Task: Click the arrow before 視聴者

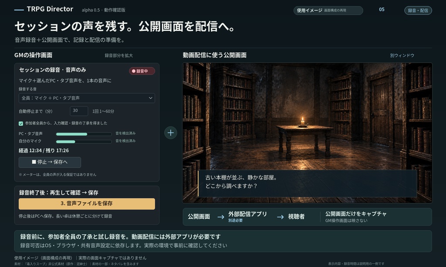Action: point(280,217)
